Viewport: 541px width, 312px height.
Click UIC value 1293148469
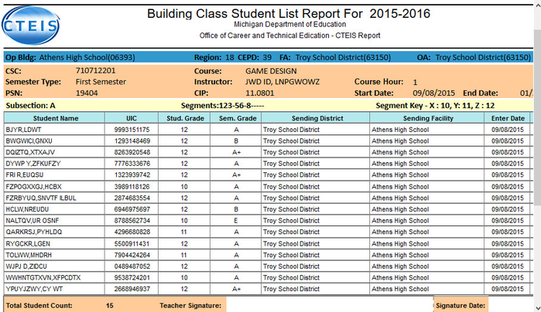(132, 141)
